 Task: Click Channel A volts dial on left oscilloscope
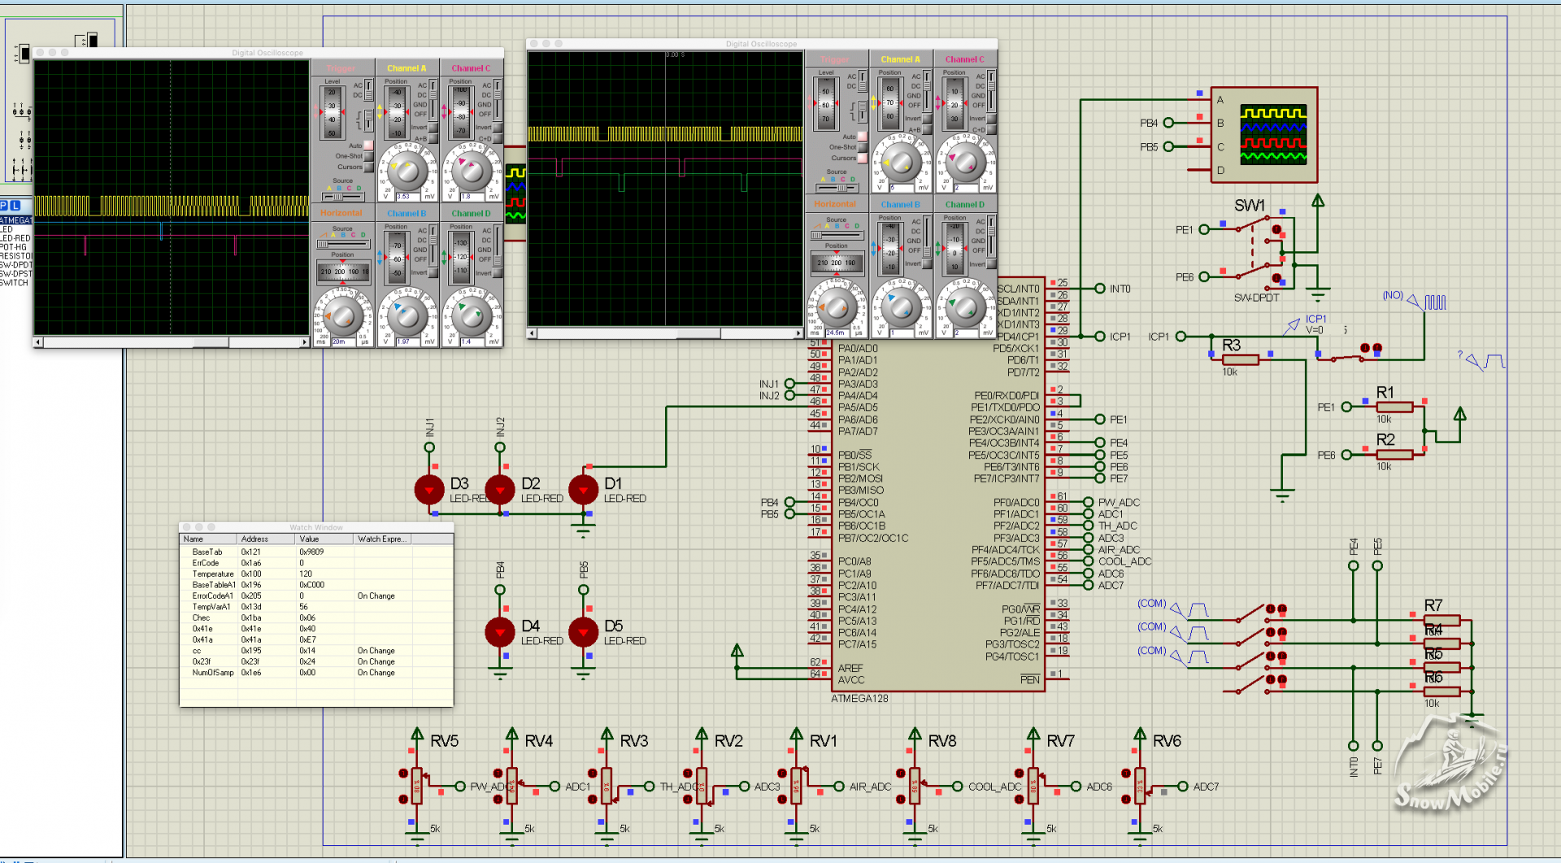pyautogui.click(x=407, y=171)
